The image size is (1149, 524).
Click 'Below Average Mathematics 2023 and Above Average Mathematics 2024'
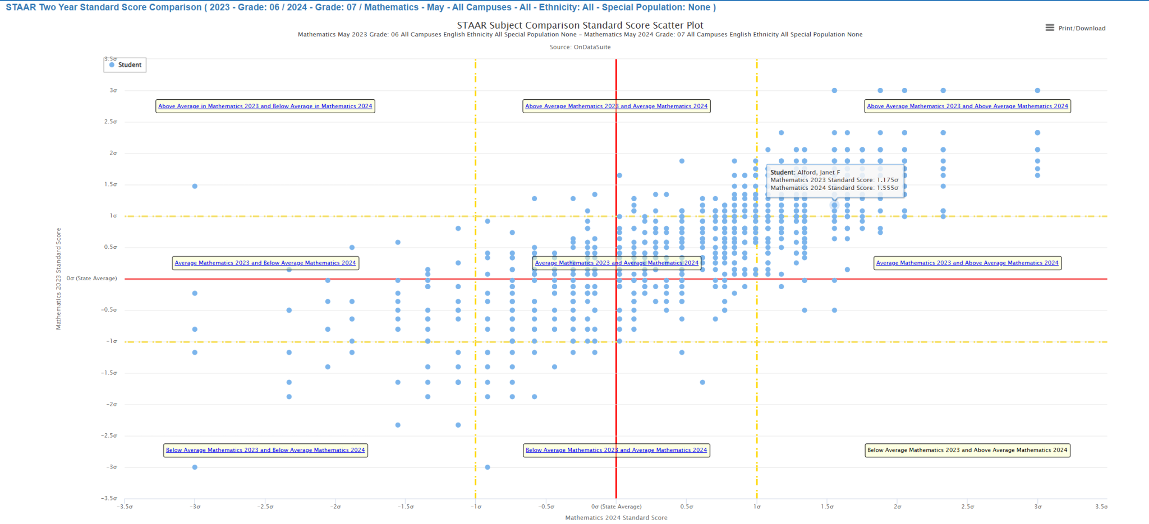pyautogui.click(x=967, y=450)
